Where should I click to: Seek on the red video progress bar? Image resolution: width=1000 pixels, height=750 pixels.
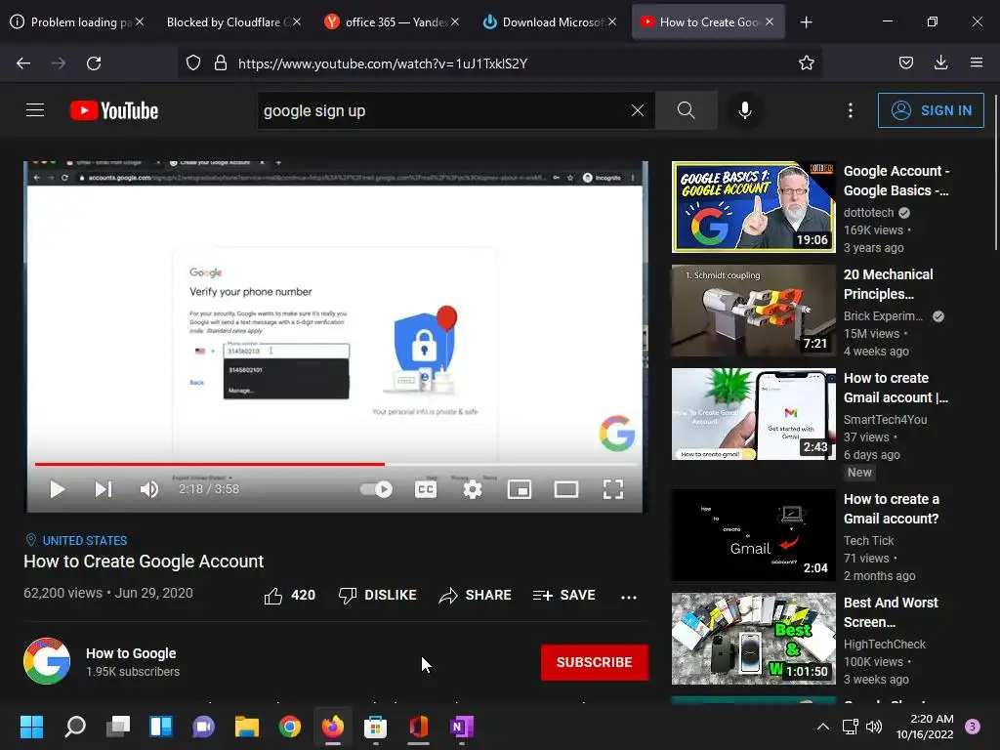tap(336, 464)
